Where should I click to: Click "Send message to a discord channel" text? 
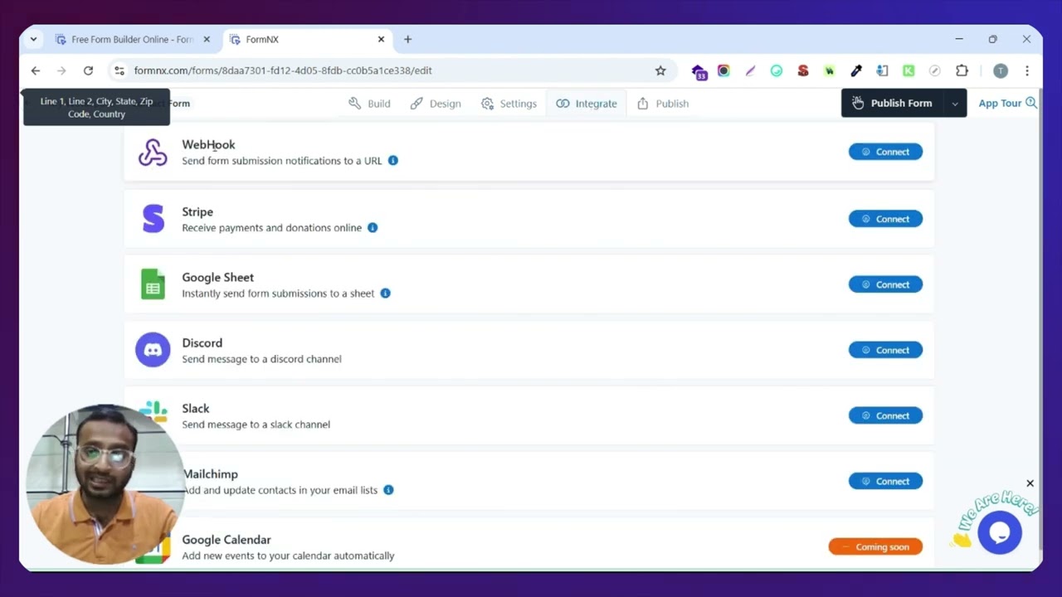point(261,359)
